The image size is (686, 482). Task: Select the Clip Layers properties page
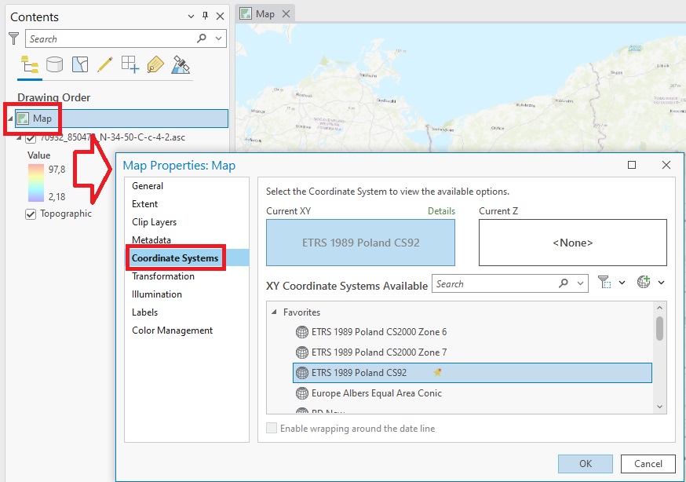[154, 222]
